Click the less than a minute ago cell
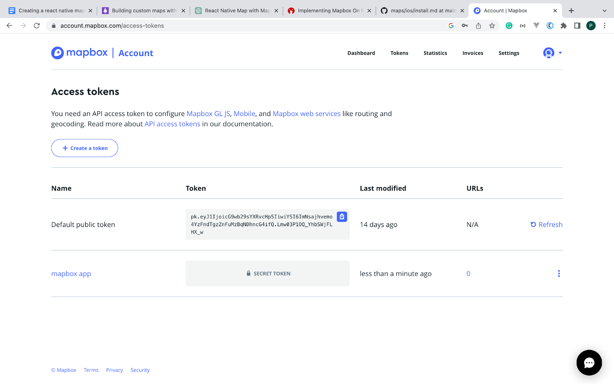This screenshot has height=384, width=614. (x=396, y=274)
